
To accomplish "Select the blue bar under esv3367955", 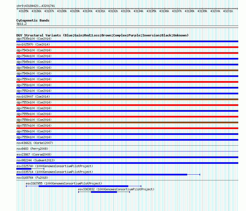I will [83, 186].
